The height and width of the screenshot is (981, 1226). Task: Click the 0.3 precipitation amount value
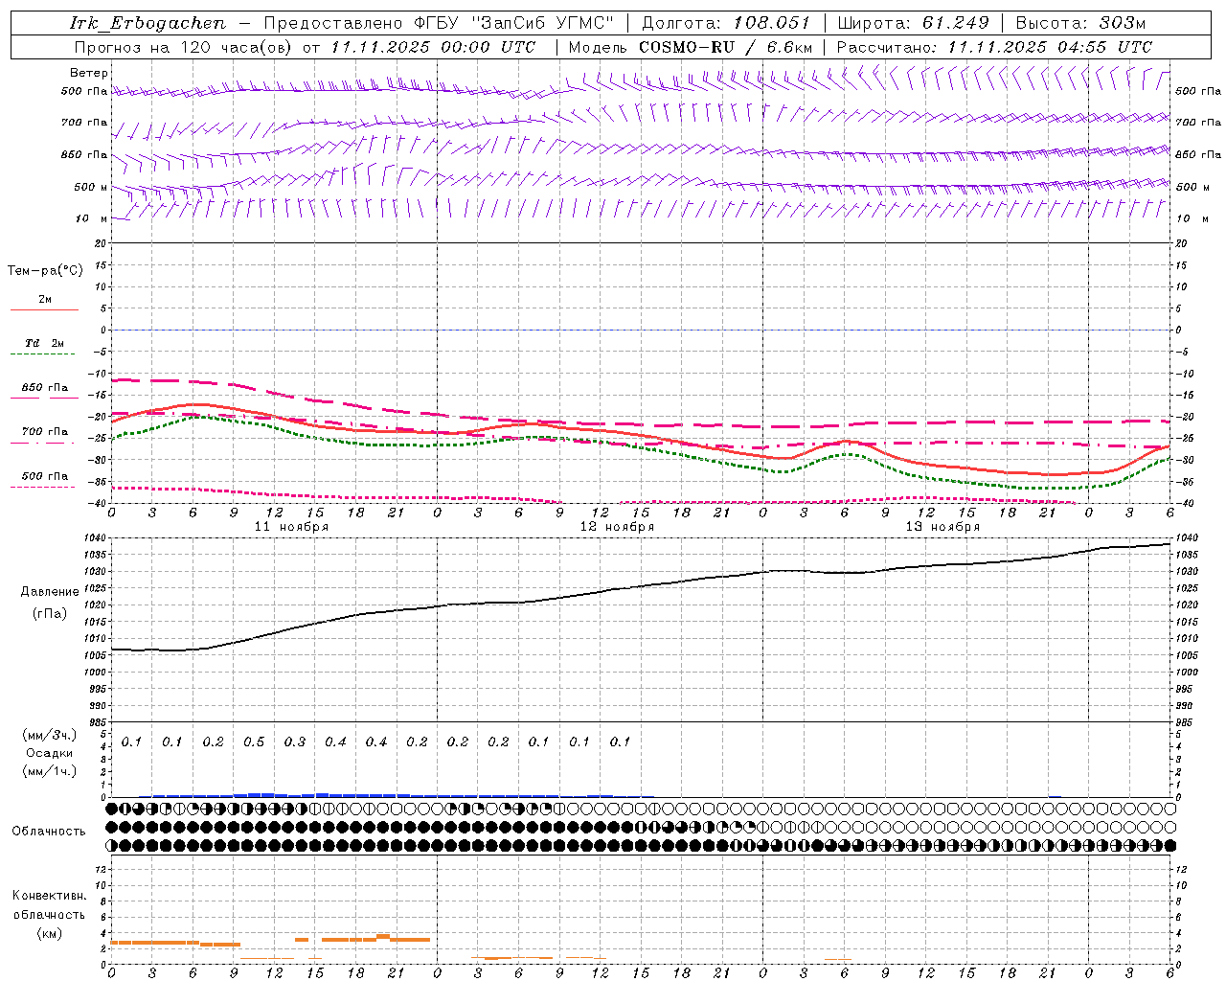(294, 741)
